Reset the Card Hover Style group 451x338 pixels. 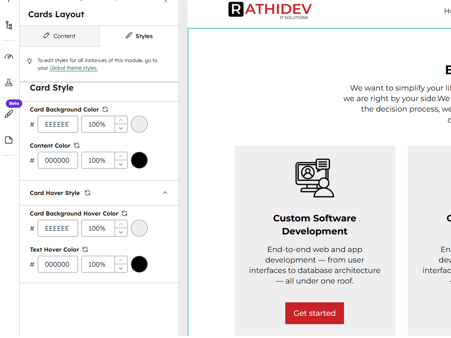coord(88,193)
